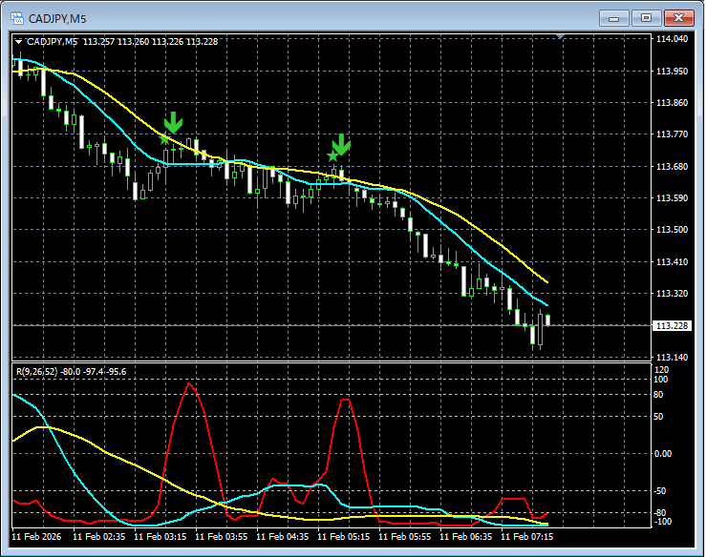Click the R(9,26,52) indicator label
This screenshot has height=557, width=706.
(x=38, y=371)
